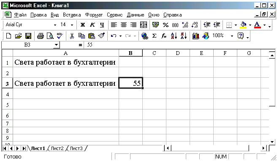Open file folder icon
277x161 pixels.
(19, 36)
